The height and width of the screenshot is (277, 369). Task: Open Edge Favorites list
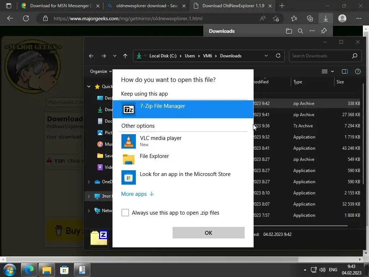coord(294,18)
